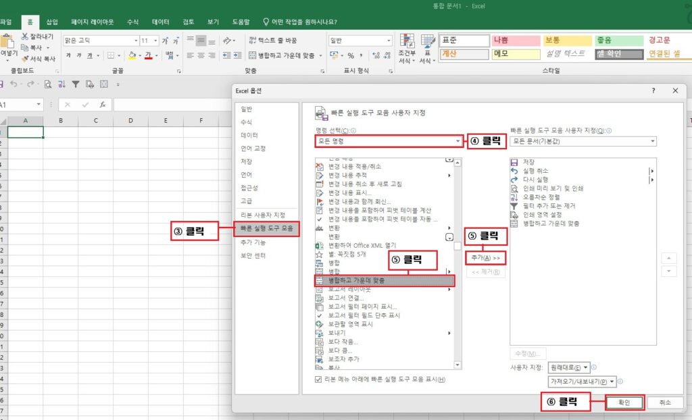Switch to the 보기 ribbon tab
The height and width of the screenshot is (420, 692).
213,22
